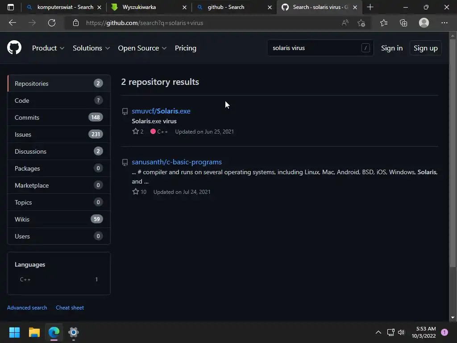Open Read aloud icon in address bar
This screenshot has height=343, width=457.
pos(345,23)
